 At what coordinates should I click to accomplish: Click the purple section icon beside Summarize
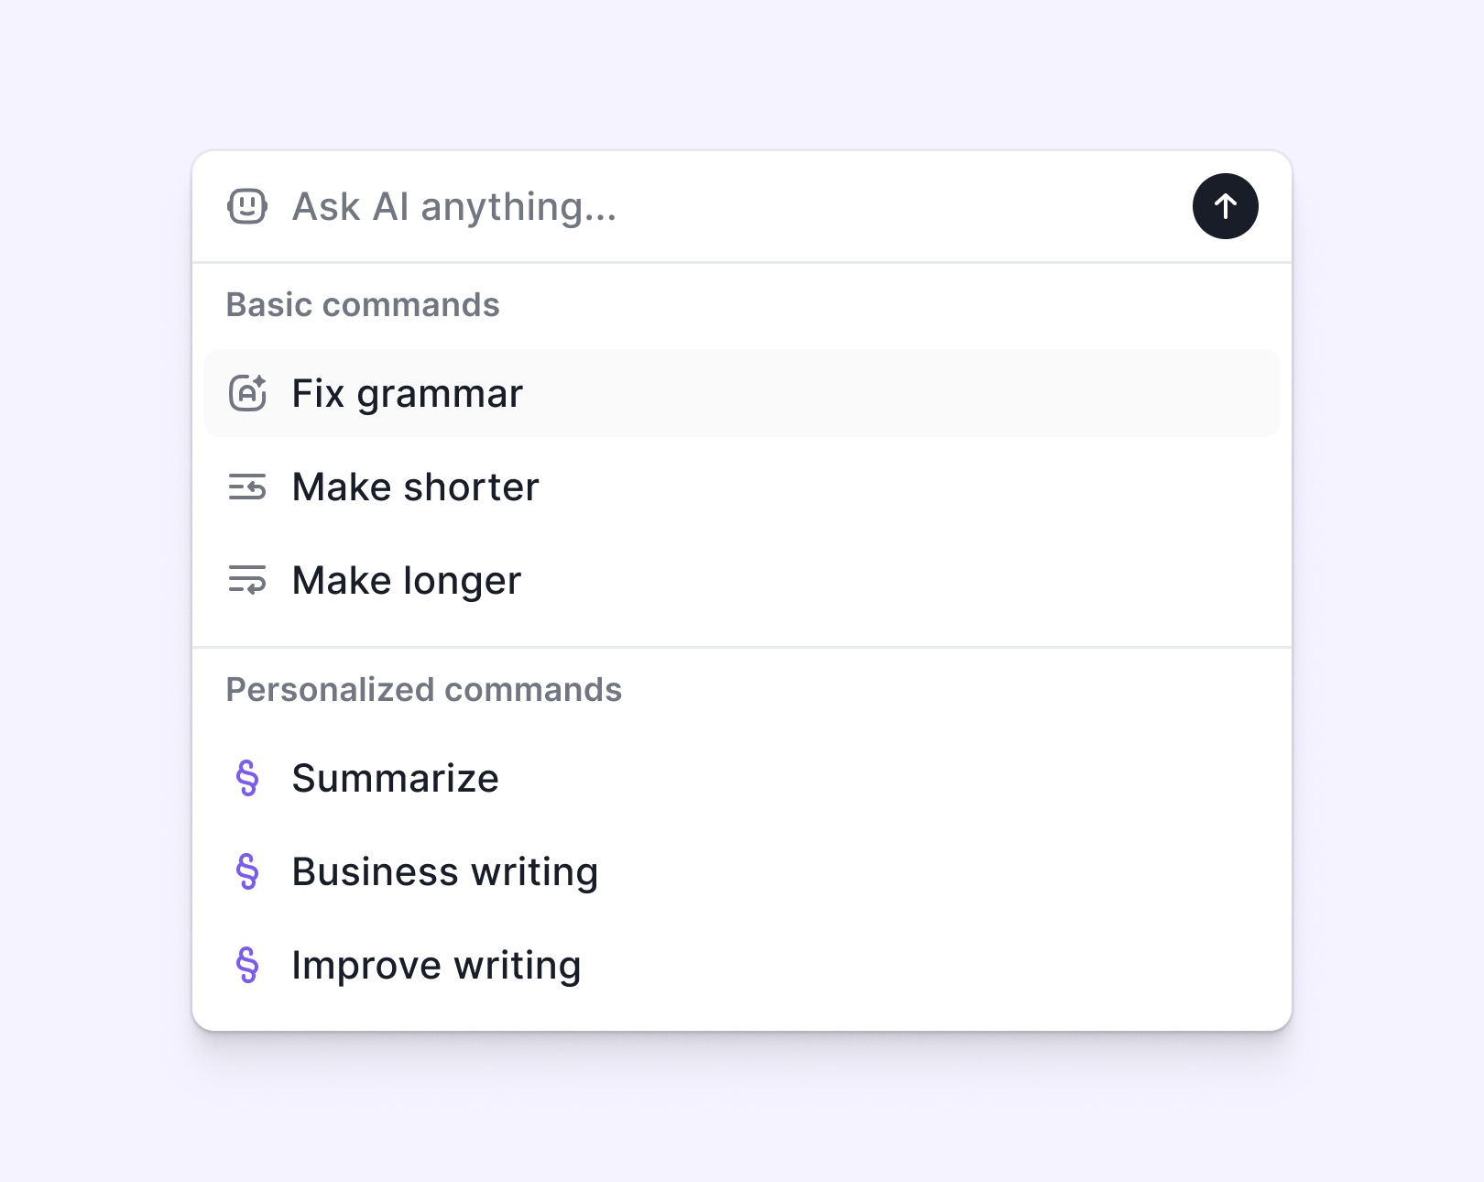pos(246,778)
